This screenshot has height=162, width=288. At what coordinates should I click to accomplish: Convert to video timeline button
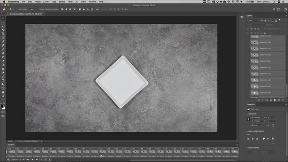(9, 160)
